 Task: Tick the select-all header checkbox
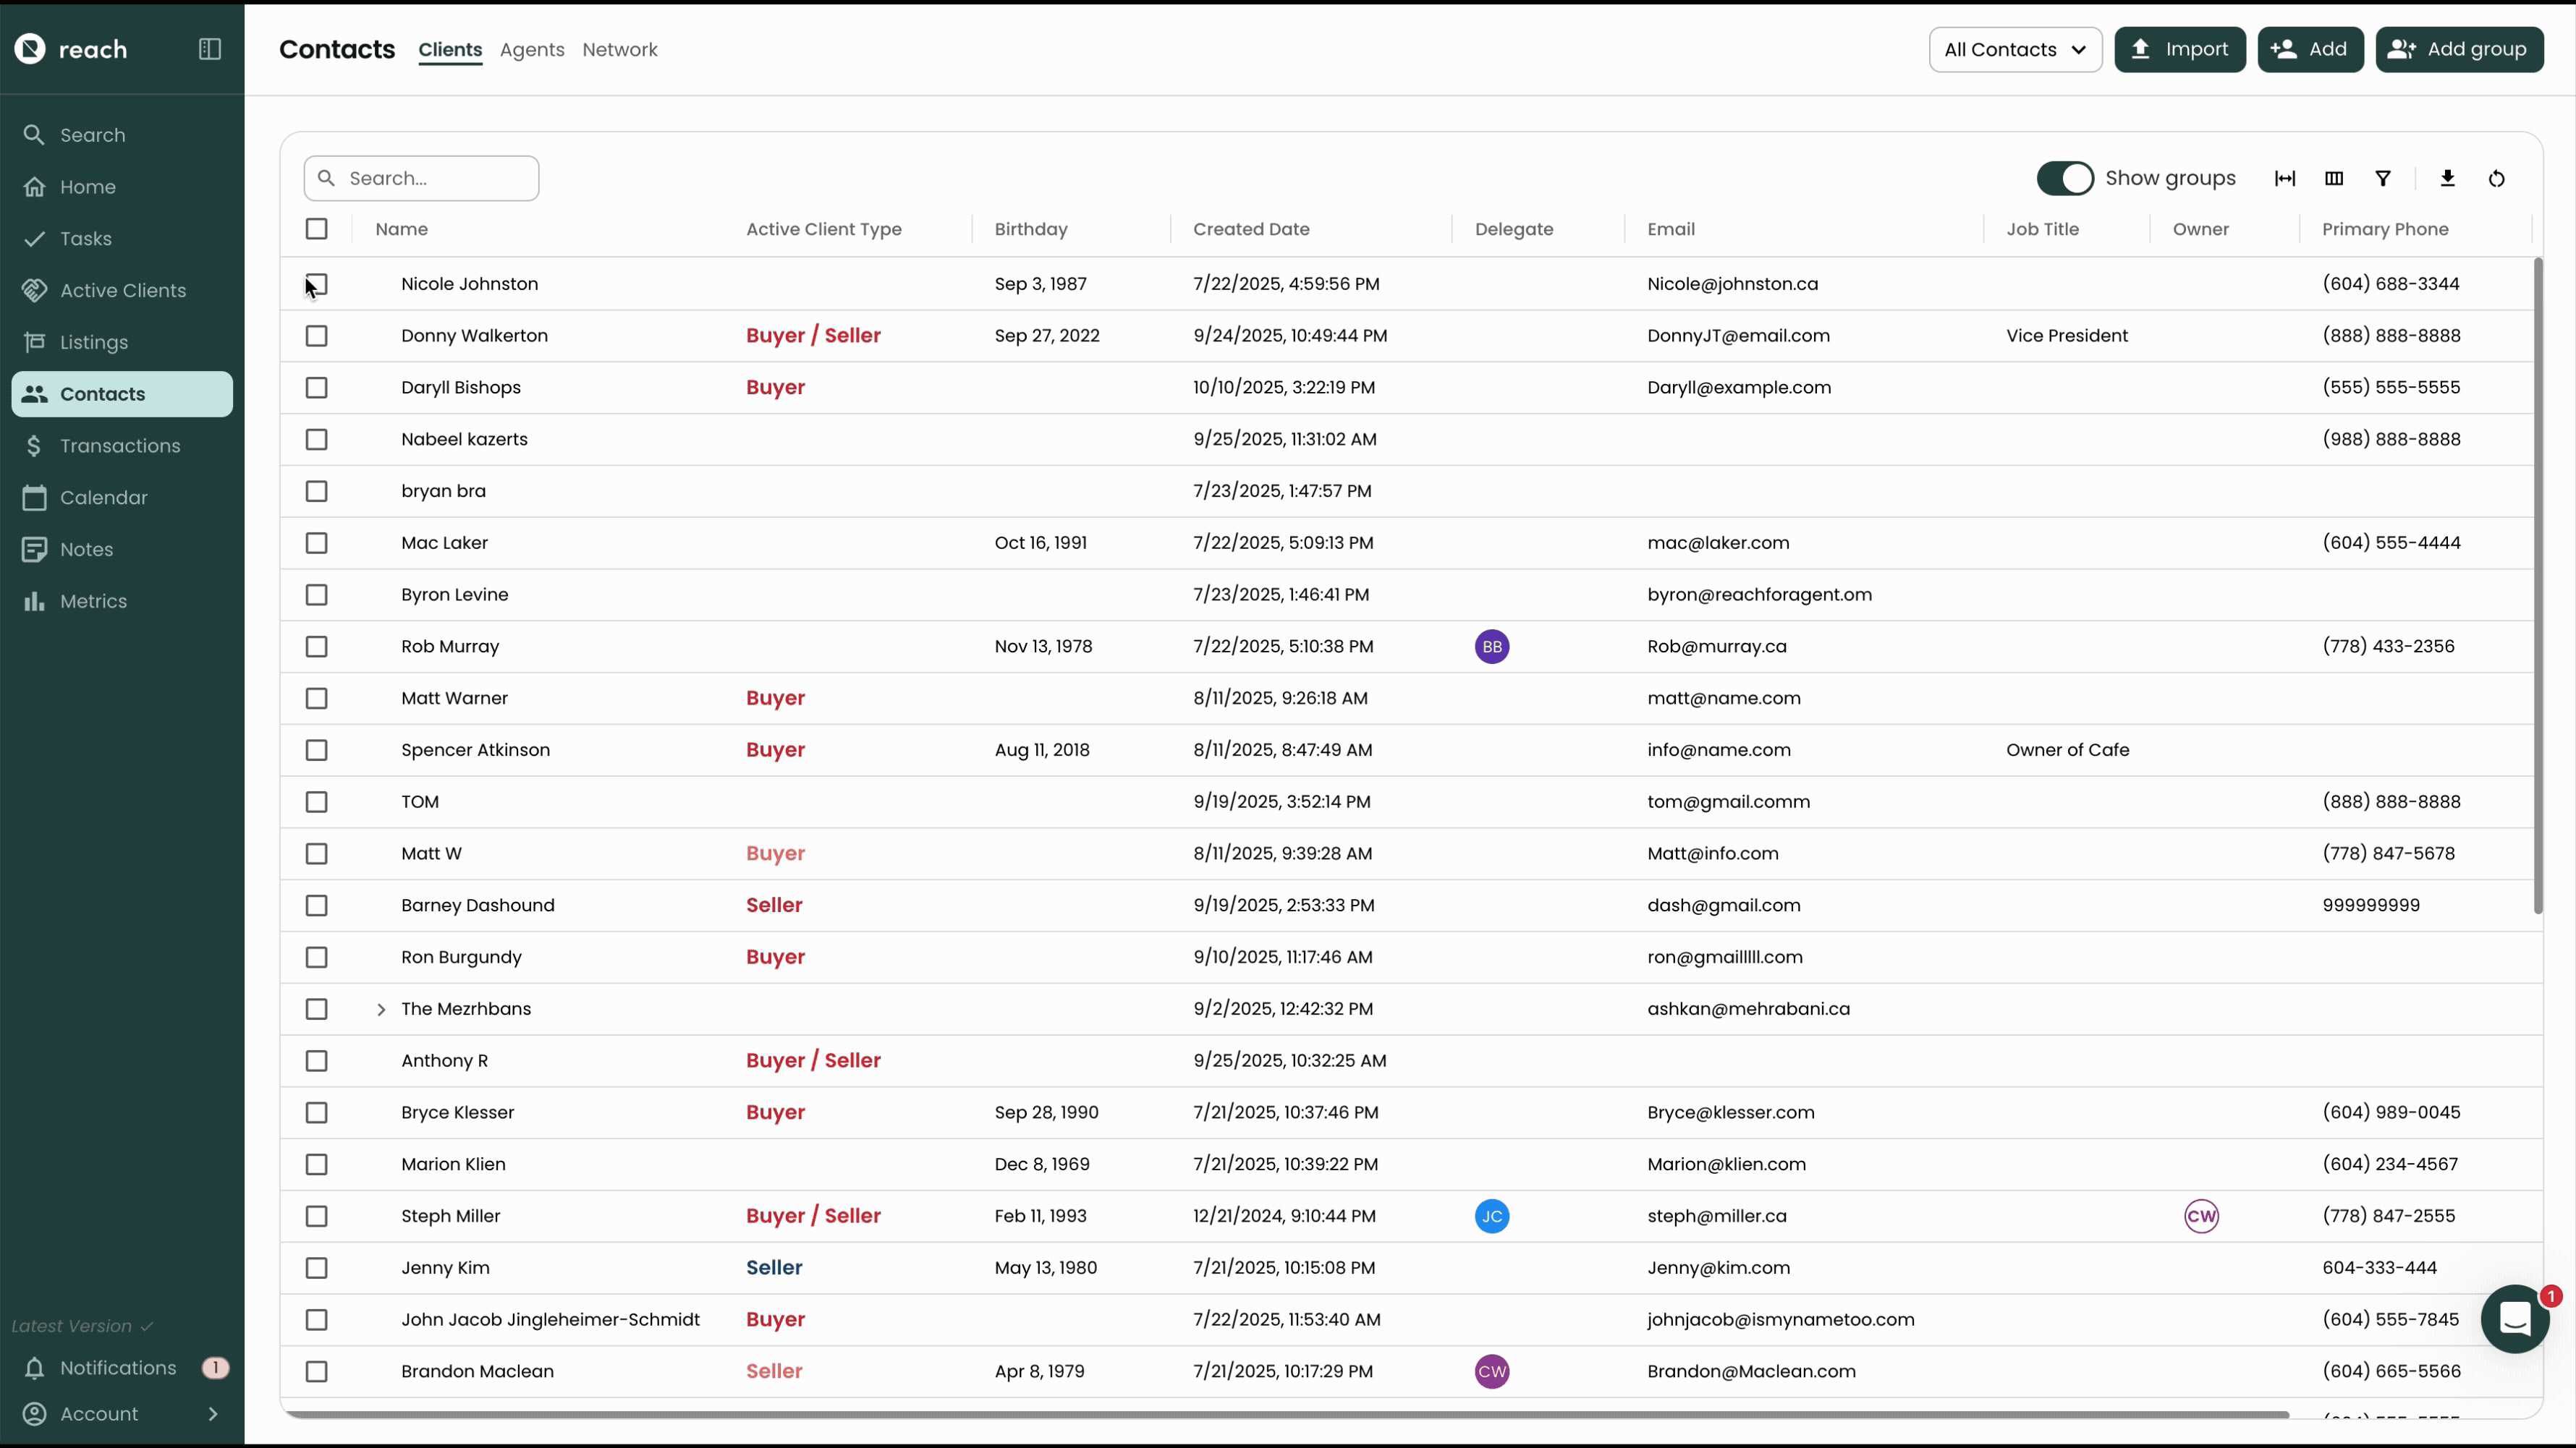pyautogui.click(x=316, y=229)
